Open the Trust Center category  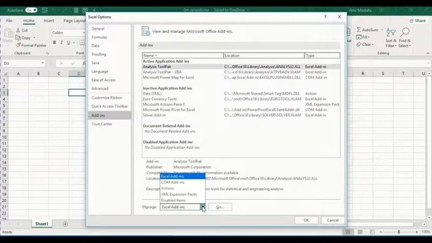109,124
